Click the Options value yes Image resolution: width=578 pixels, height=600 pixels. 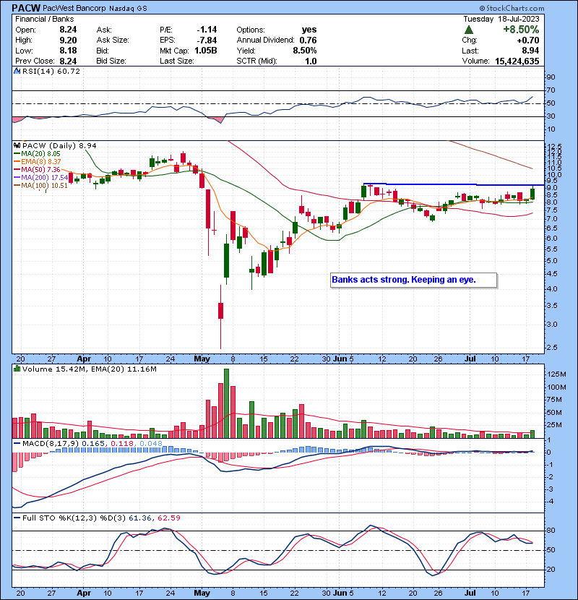click(x=309, y=30)
